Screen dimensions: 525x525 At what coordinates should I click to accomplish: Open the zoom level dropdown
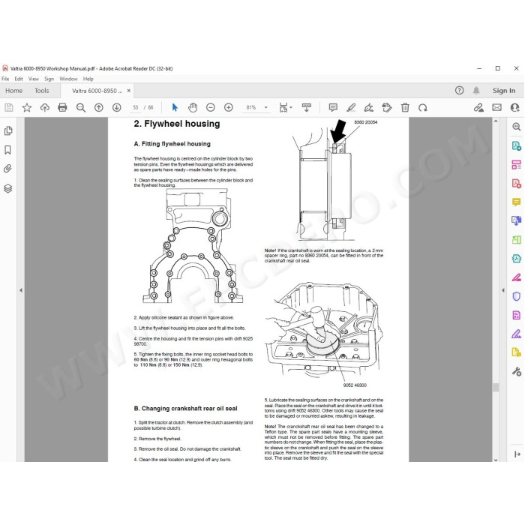point(266,107)
